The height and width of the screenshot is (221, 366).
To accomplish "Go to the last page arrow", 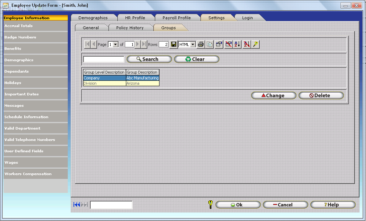I will pyautogui.click(x=144, y=44).
